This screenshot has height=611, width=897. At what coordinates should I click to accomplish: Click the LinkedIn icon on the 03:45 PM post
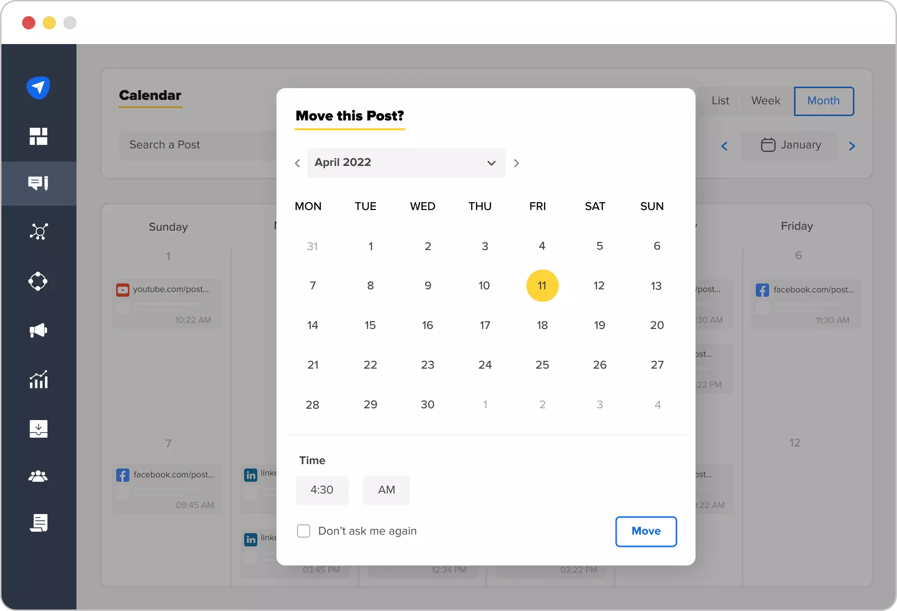pos(250,540)
